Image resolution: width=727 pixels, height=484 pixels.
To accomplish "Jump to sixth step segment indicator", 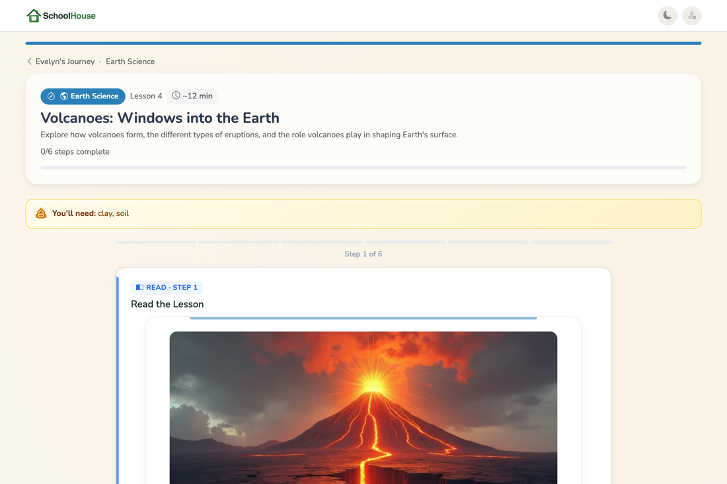I will coord(571,242).
